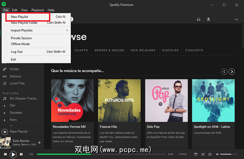Viewport: 244px width, 159px height.
Task: Click the main content vertical scrollbar
Action: [x=243, y=36]
